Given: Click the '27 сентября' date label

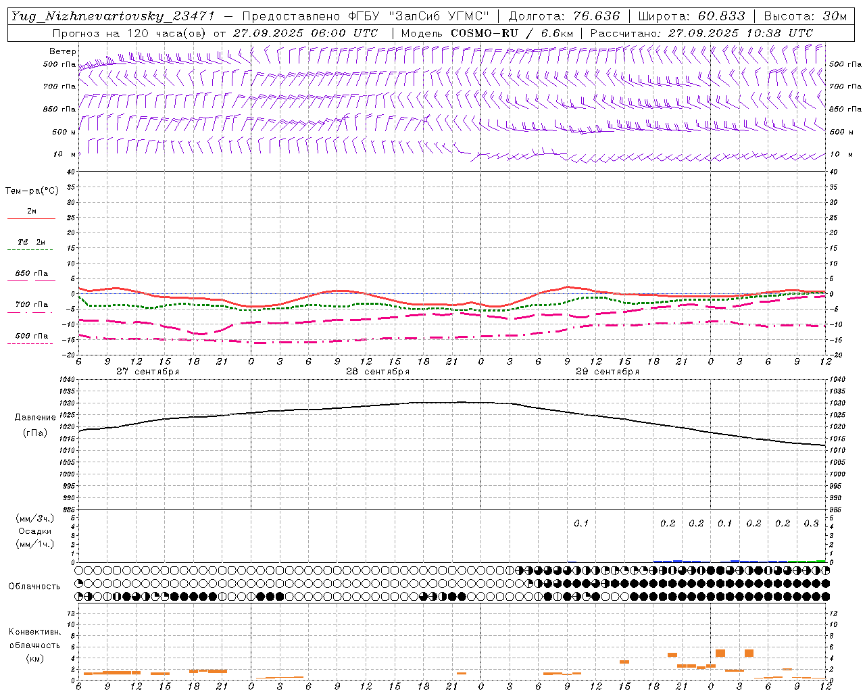Looking at the screenshot, I should 148,372.
